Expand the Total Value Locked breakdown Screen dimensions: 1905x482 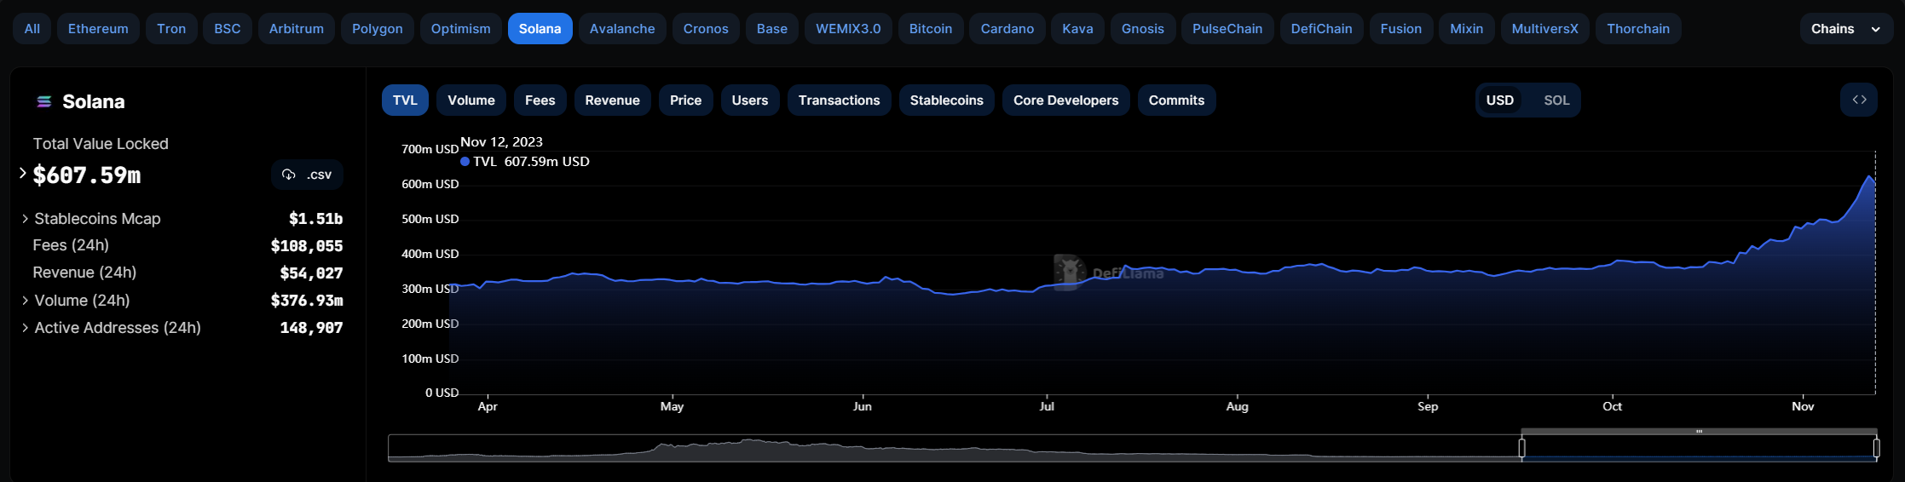(23, 174)
